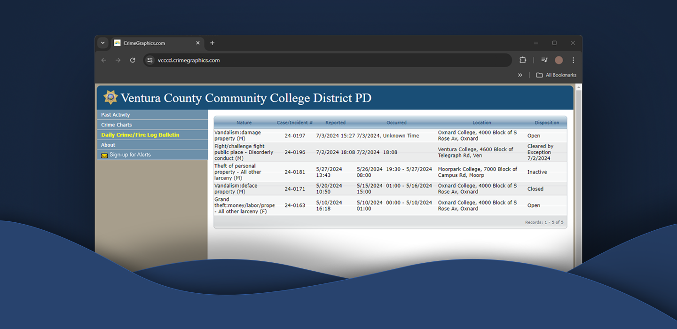The image size is (677, 329).
Task: Open Sign-up for Alerts link
Action: [130, 155]
